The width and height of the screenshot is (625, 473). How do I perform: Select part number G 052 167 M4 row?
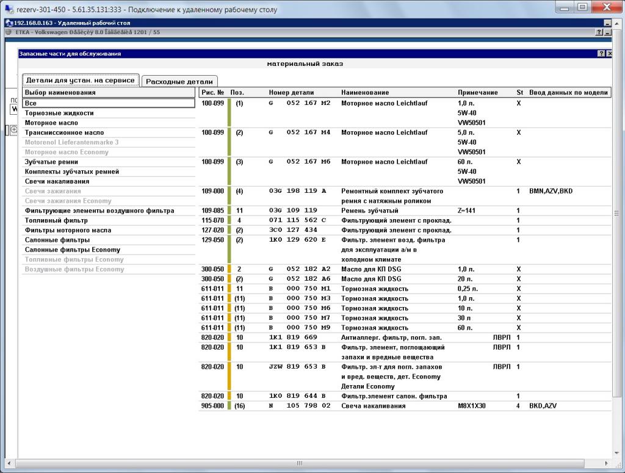(405, 142)
